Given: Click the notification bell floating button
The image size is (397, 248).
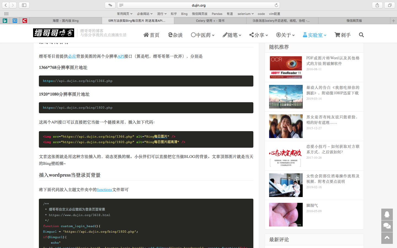Looking at the screenshot, I should tap(387, 214).
